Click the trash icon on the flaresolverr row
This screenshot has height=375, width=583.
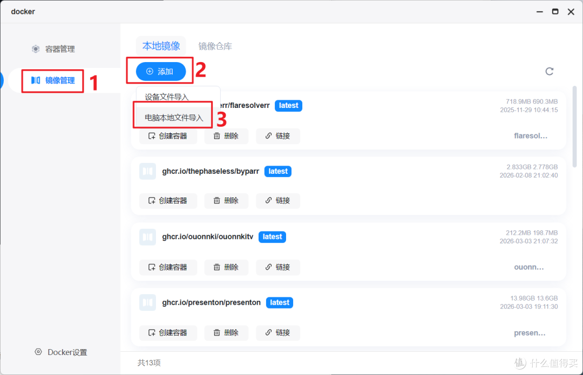point(217,136)
